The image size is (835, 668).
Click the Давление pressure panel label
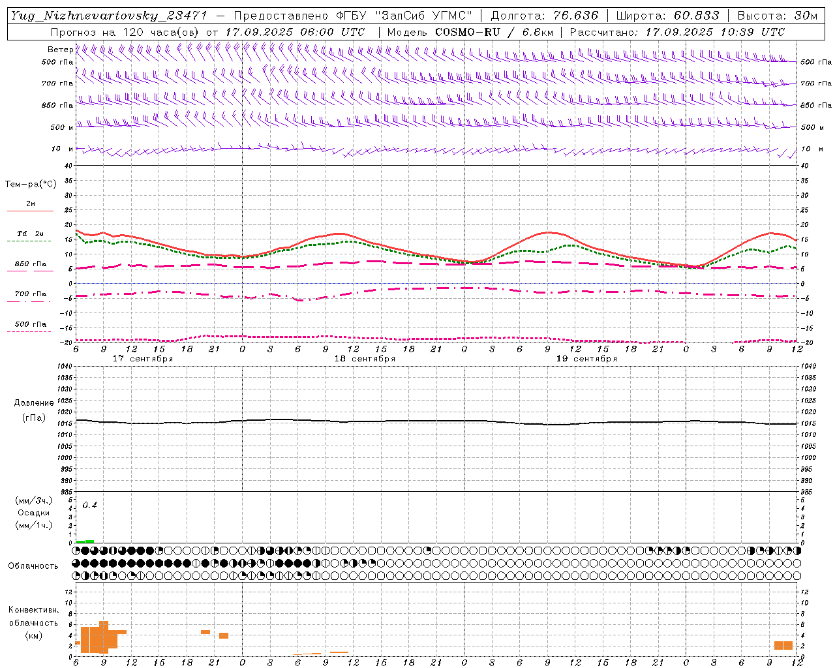[34, 403]
